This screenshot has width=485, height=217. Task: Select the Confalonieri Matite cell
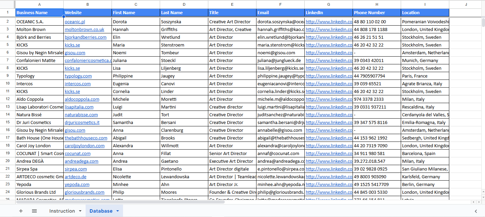39,60
